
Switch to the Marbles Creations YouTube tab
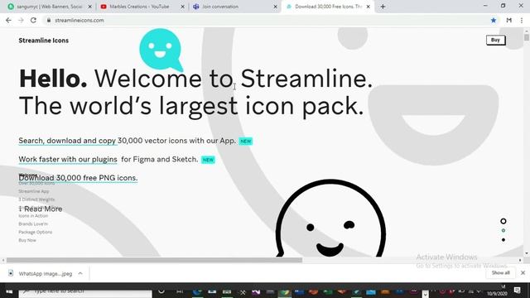[x=142, y=7]
